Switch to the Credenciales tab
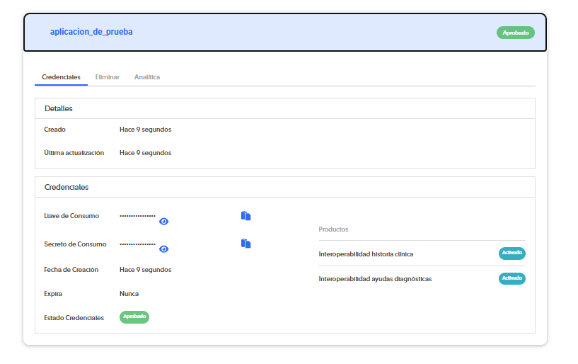This screenshot has height=364, width=578. click(x=61, y=77)
